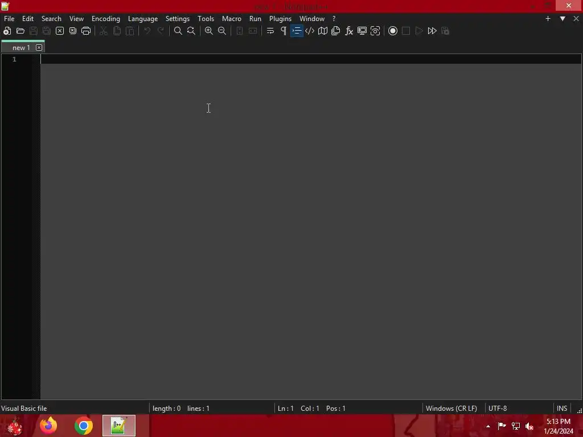
Task: Show the Document List panel
Action: pos(336,31)
